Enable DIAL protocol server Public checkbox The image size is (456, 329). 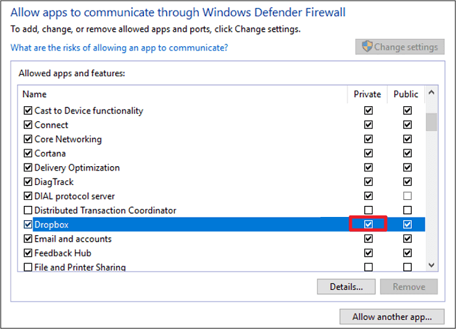(407, 196)
